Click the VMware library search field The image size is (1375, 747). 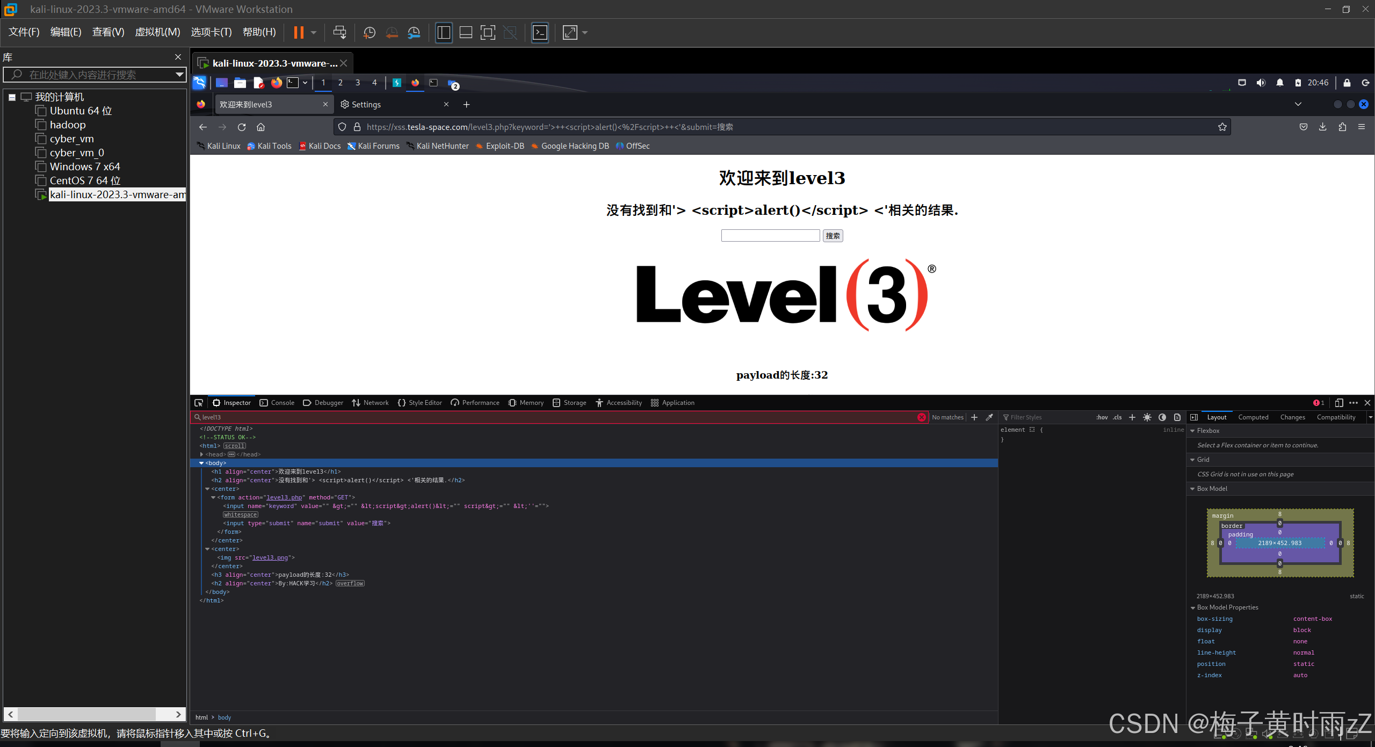95,75
